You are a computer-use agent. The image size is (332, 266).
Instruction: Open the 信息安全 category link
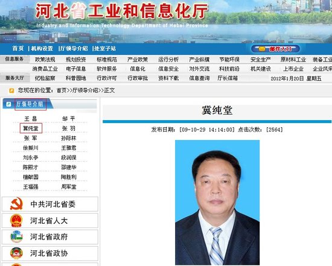pyautogui.click(x=168, y=69)
